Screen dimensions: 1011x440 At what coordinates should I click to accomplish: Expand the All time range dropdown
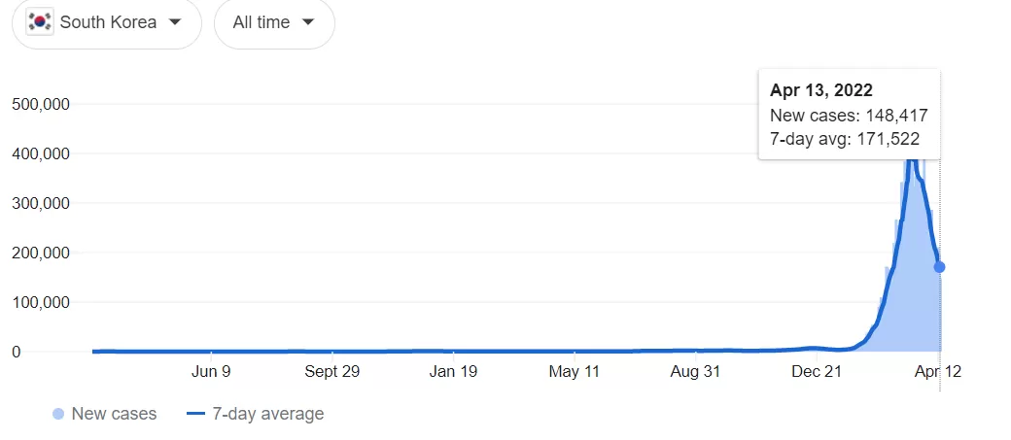(274, 22)
